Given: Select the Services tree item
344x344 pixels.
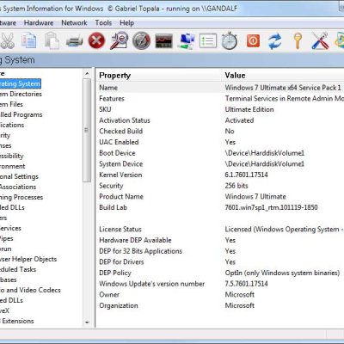Looking at the screenshot, I should pos(10,228).
